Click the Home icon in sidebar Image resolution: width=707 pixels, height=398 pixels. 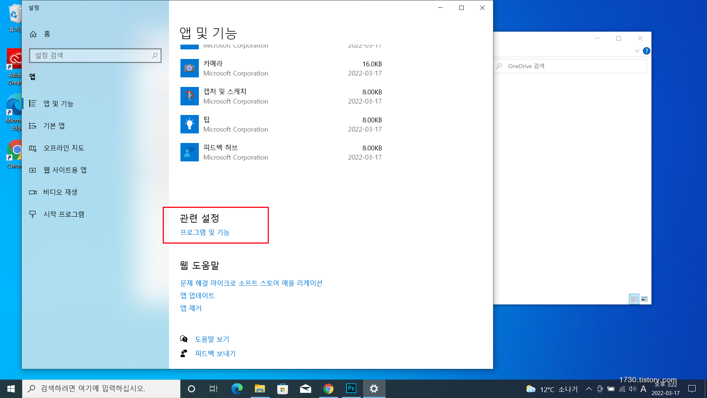tap(33, 34)
